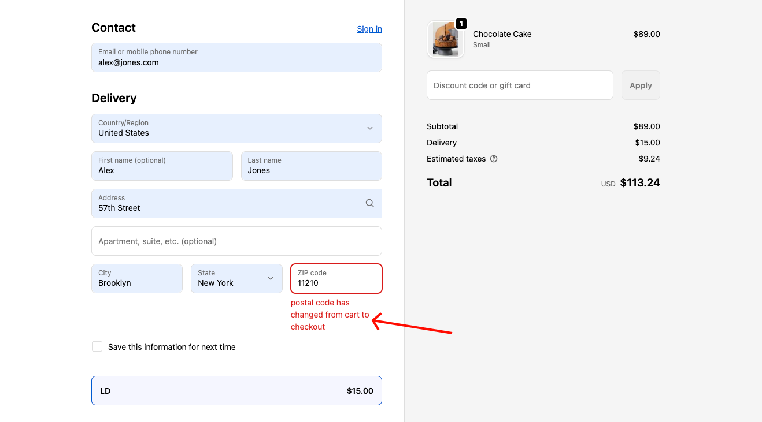Click the USD currency label
762x422 pixels.
click(608, 184)
